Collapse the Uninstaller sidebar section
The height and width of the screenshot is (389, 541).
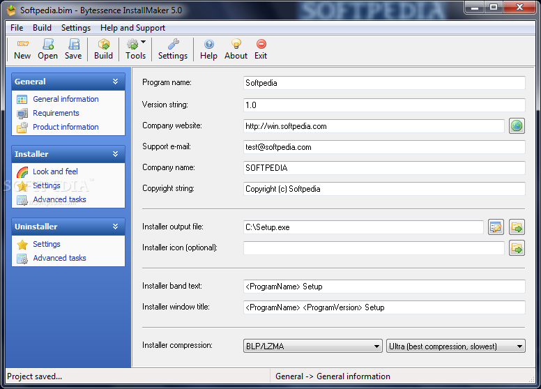tap(115, 227)
